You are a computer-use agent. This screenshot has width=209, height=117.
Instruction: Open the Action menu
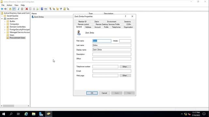[x=9, y=5]
